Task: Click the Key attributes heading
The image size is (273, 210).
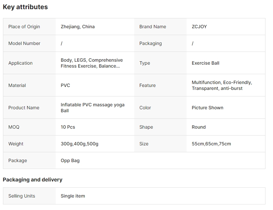Action: click(x=25, y=7)
